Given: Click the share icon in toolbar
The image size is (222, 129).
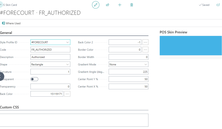Looking at the screenshot, I should coord(108,5).
